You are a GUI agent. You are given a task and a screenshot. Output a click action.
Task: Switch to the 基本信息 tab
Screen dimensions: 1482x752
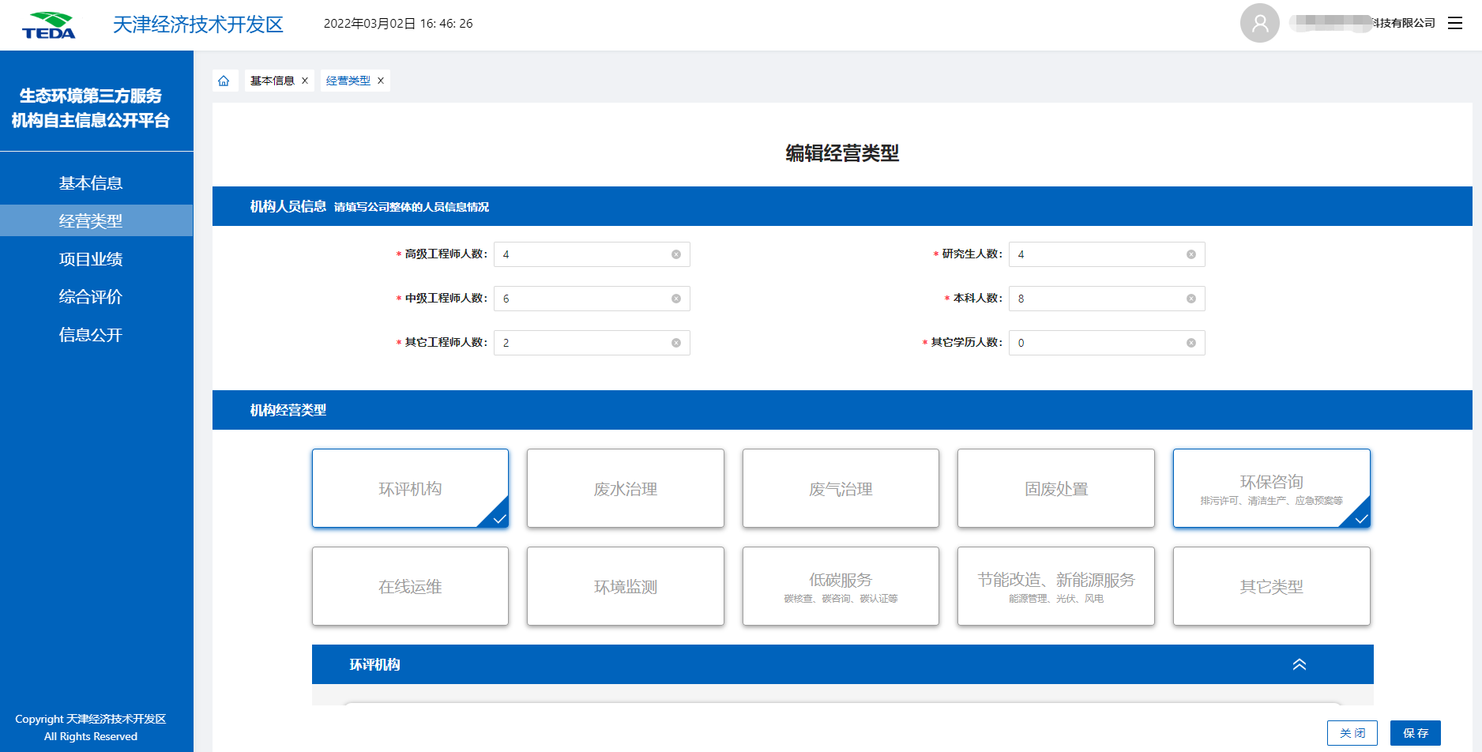coord(273,81)
